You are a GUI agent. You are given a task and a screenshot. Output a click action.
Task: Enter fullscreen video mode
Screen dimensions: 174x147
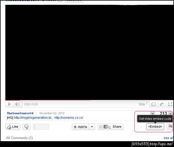[x=170, y=104]
